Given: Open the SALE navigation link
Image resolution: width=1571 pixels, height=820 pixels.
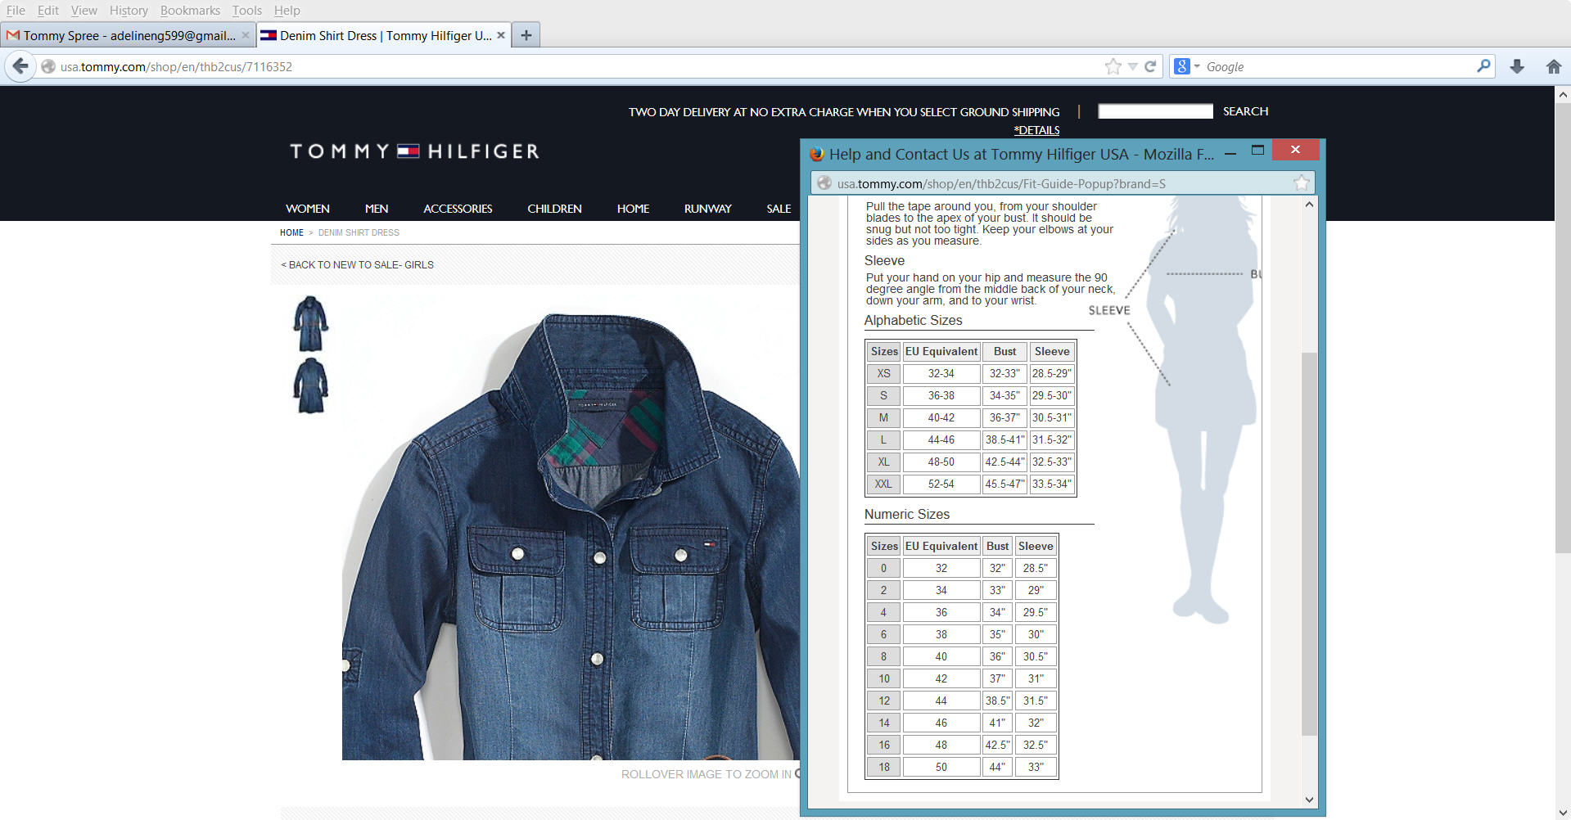Looking at the screenshot, I should 779,209.
